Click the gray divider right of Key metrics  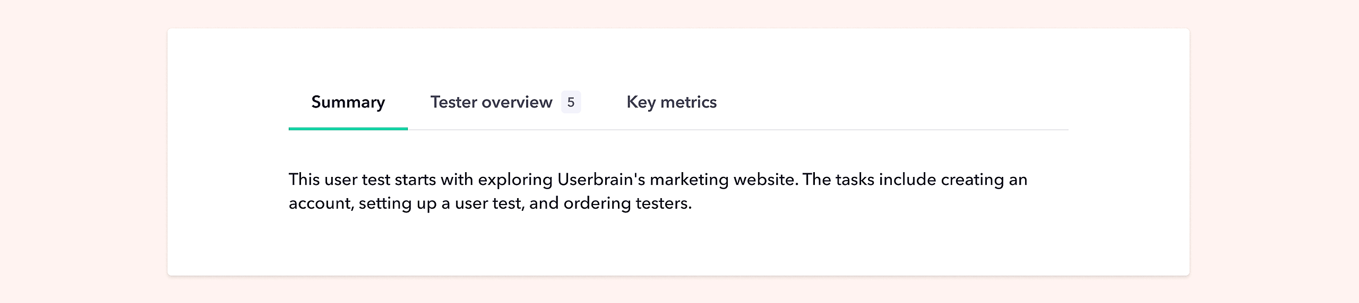[902, 129]
